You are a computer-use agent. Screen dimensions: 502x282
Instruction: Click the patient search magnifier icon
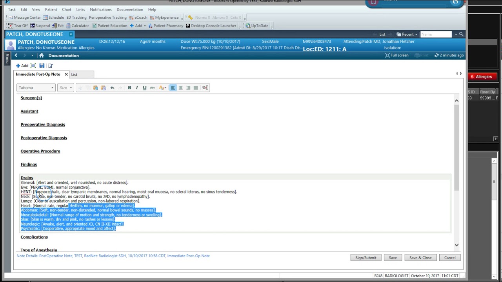(x=461, y=34)
